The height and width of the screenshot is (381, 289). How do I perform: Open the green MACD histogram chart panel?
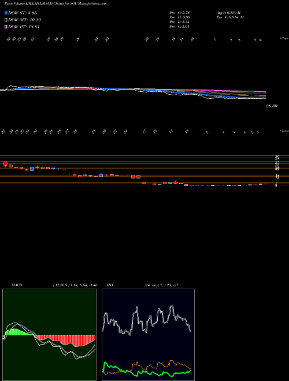(x=49, y=335)
